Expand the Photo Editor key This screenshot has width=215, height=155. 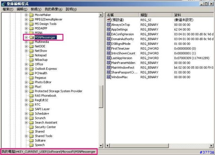tap(26, 82)
